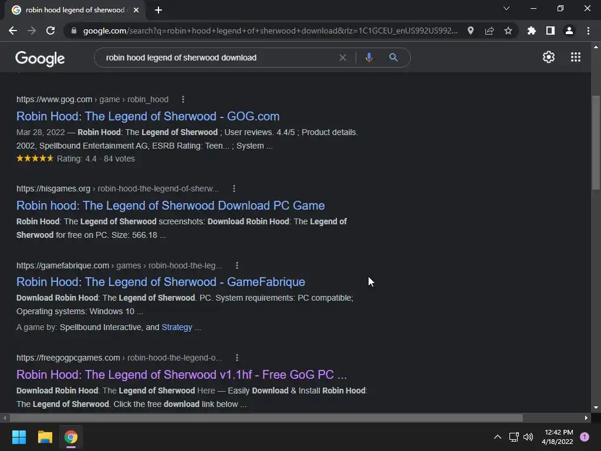The height and width of the screenshot is (451, 601).
Task: Click the Chrome address bar URL
Action: [270, 31]
